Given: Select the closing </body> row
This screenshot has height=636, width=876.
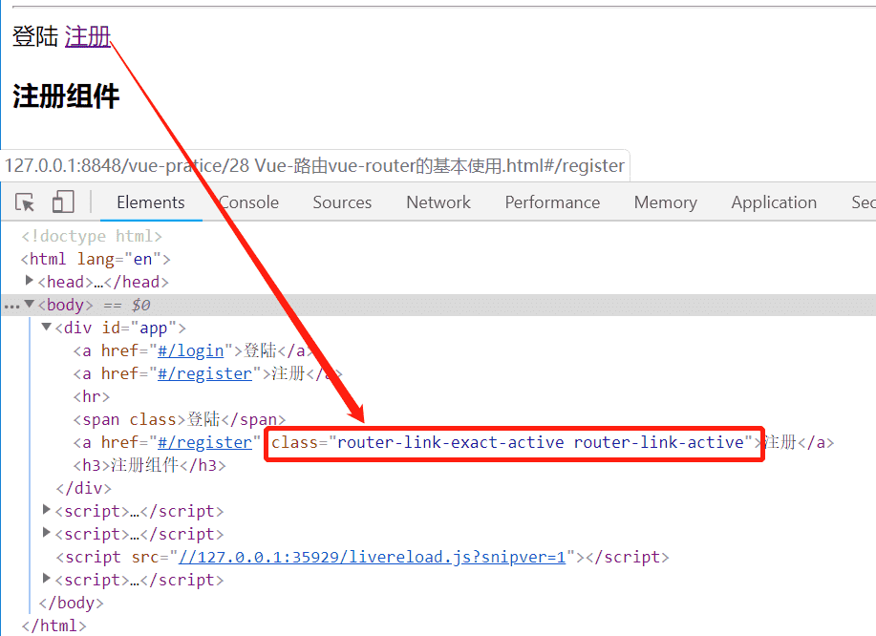Looking at the screenshot, I should click(x=71, y=603).
